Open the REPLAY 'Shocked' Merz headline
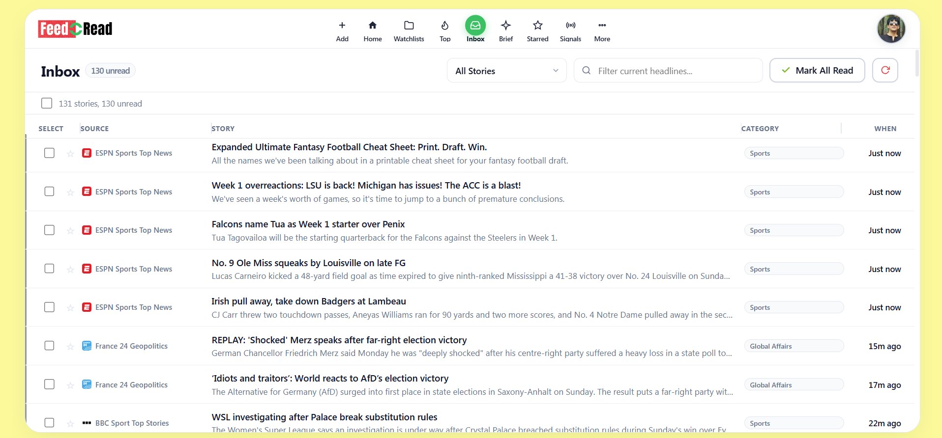The height and width of the screenshot is (438, 942). (339, 340)
